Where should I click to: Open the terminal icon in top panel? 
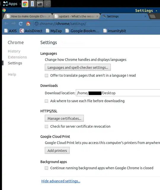[x=40, y=4]
